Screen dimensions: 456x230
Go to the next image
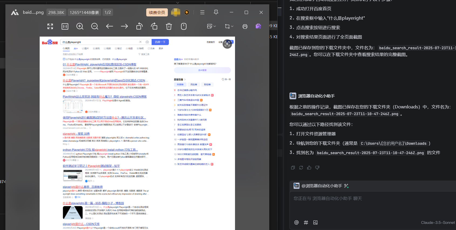[x=124, y=26]
